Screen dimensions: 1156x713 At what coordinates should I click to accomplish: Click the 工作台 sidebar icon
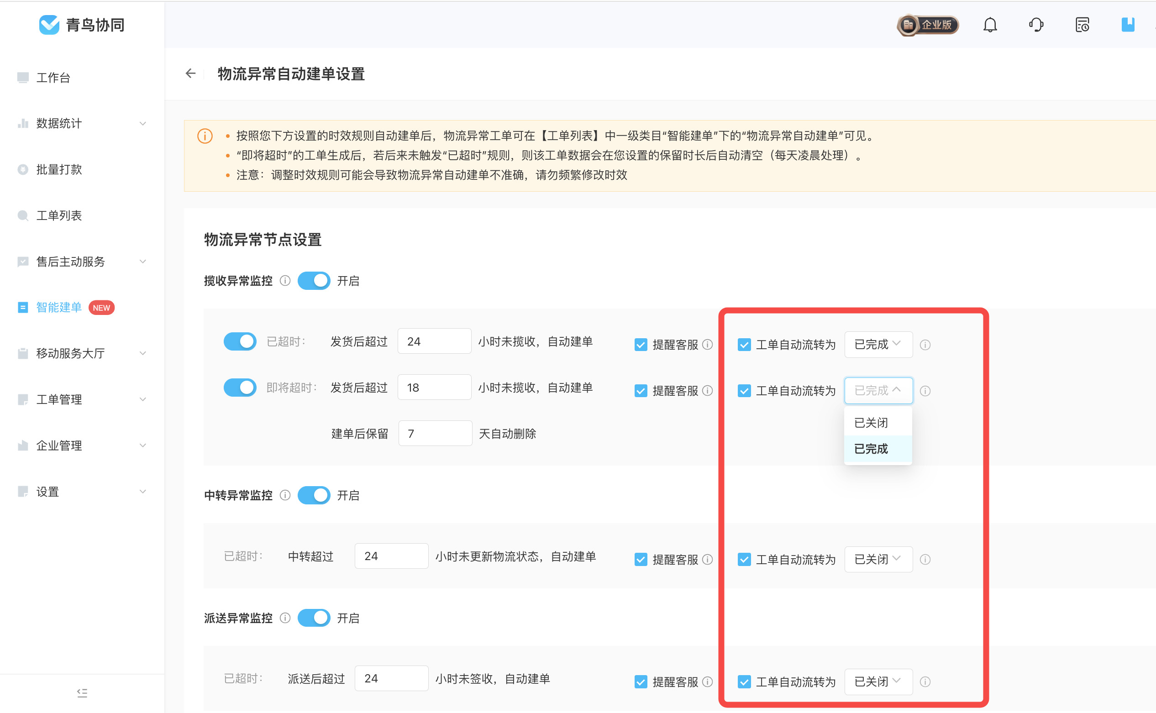click(23, 77)
